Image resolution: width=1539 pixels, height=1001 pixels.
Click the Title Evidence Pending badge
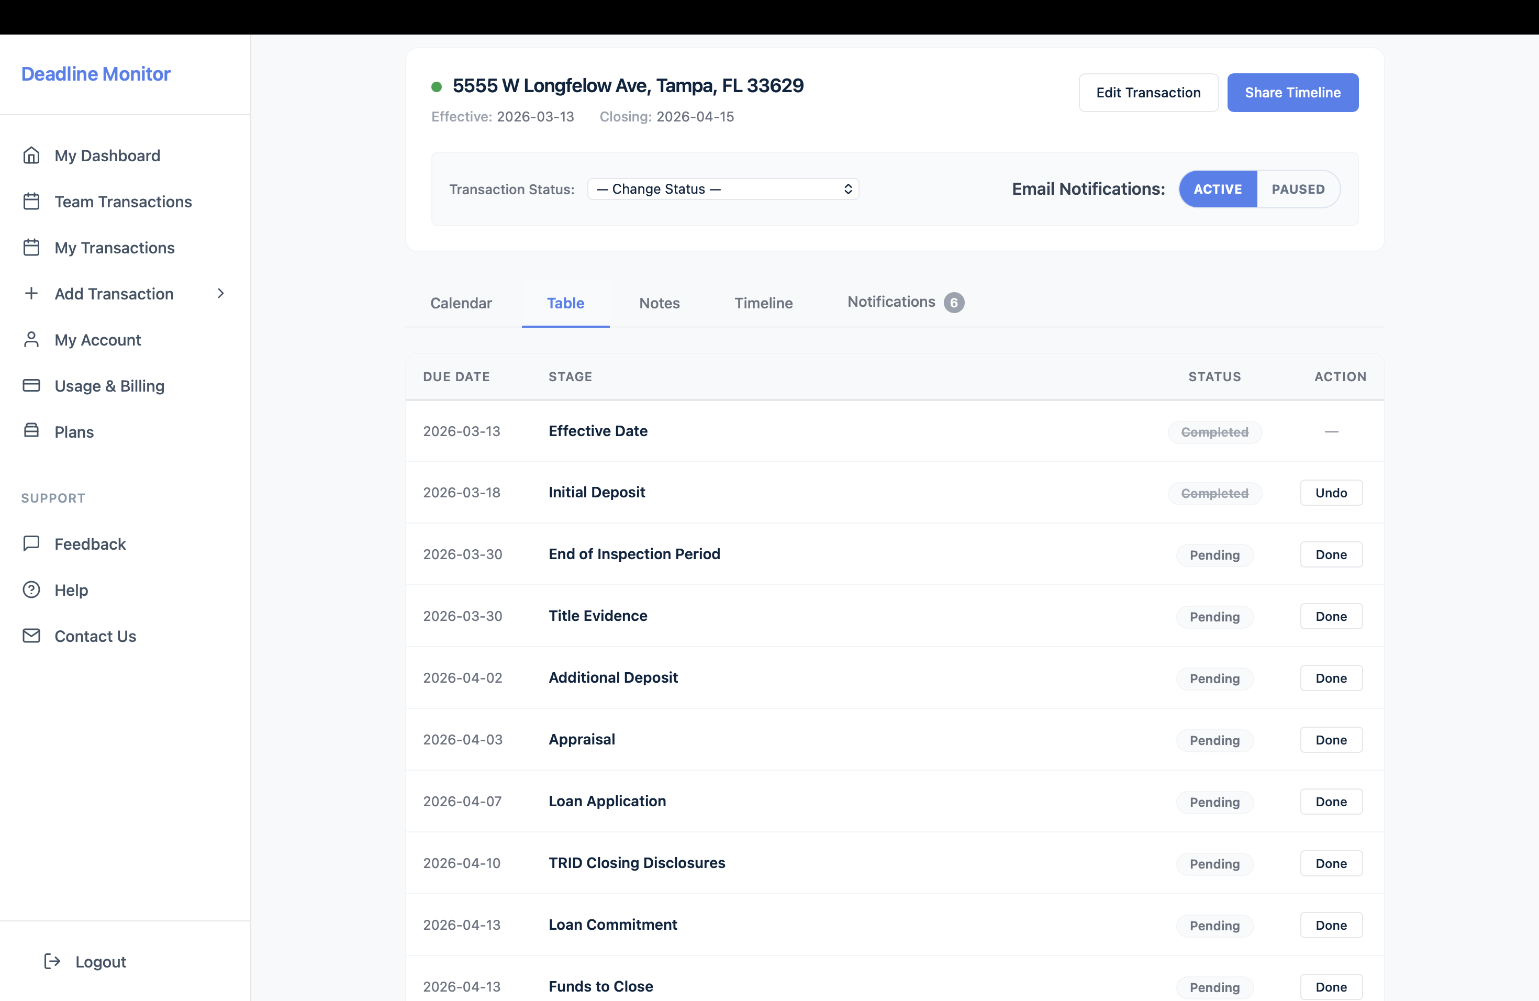[1214, 617]
